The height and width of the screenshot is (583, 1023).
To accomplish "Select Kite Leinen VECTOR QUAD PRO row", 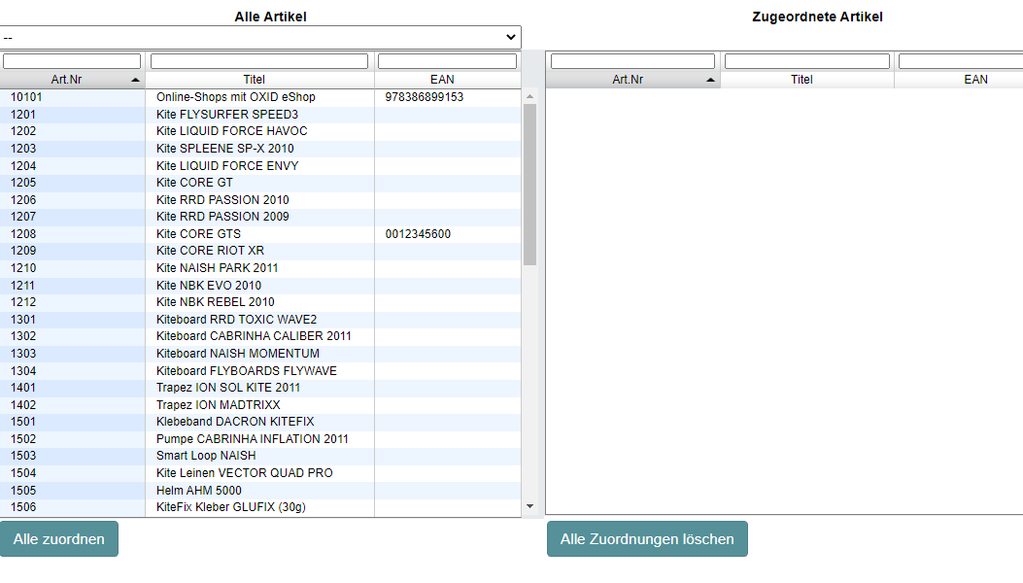I will (260, 473).
